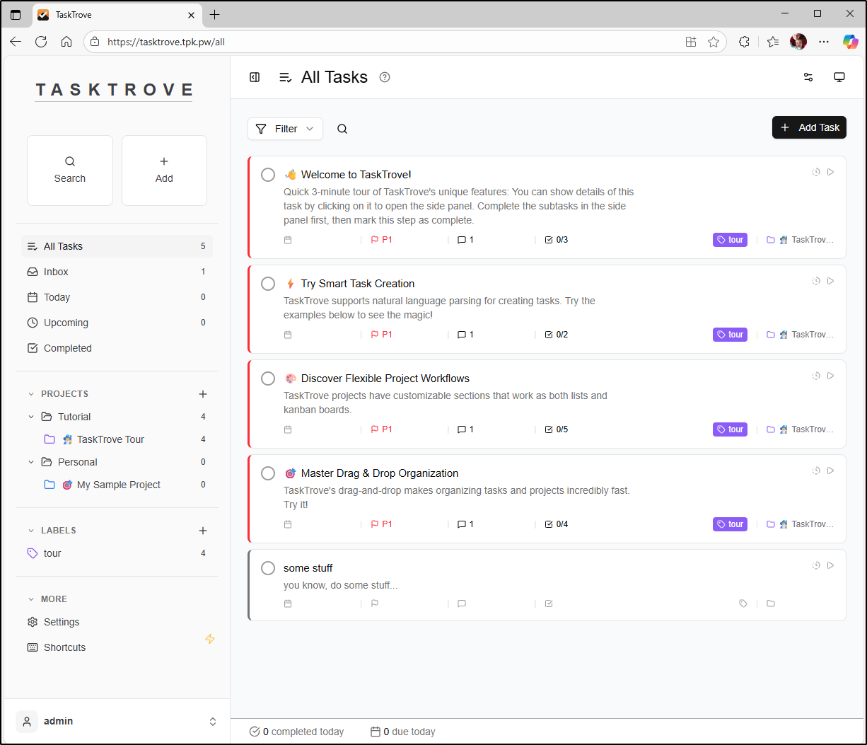Click calendar icon on Welcome to TaskTrove task
Screen dimensions: 867x745
[x=288, y=240]
